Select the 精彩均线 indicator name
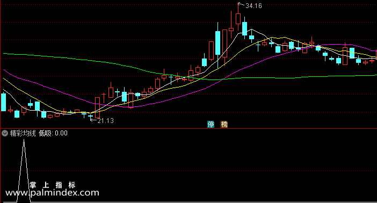Viewport: 377px width, 203px height. tap(23, 133)
